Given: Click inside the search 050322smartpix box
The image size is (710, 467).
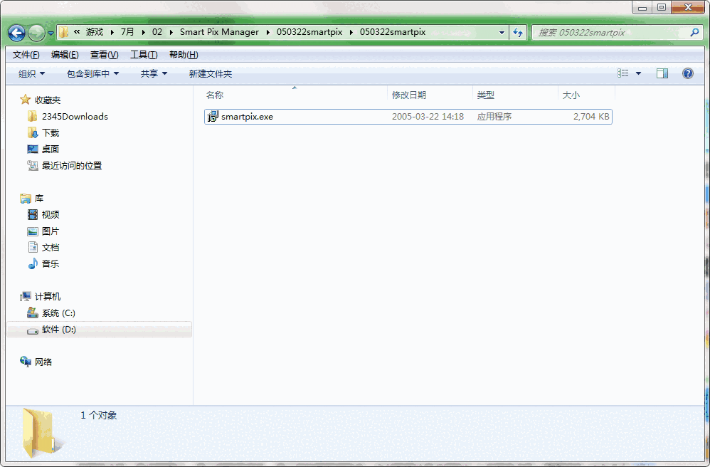Looking at the screenshot, I should (x=612, y=32).
